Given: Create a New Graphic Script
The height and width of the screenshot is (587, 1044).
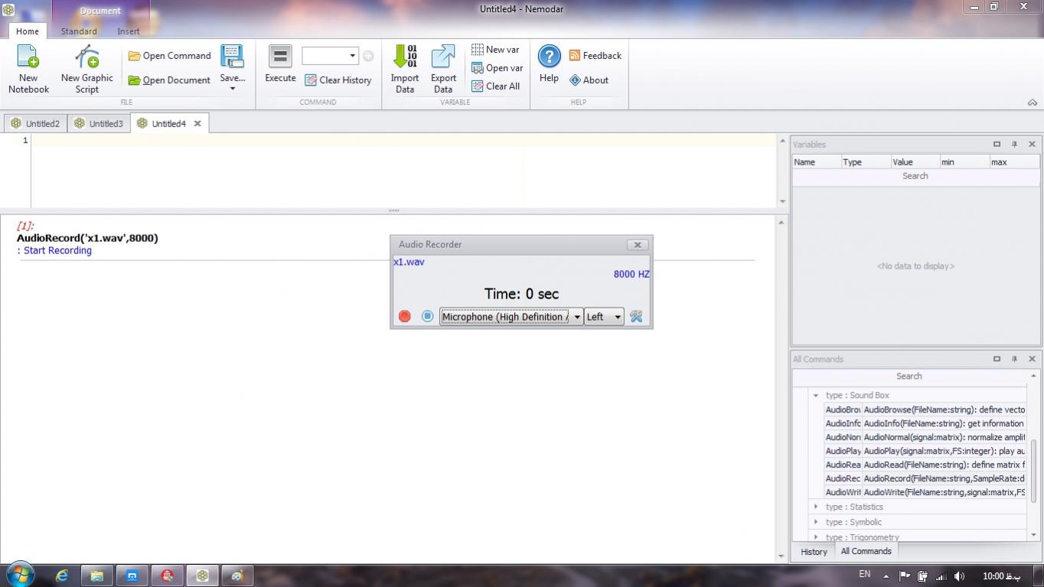Looking at the screenshot, I should (86, 57).
